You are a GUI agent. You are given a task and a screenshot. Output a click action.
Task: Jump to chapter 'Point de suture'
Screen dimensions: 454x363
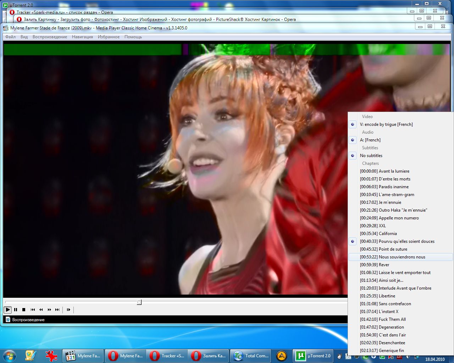point(401,249)
